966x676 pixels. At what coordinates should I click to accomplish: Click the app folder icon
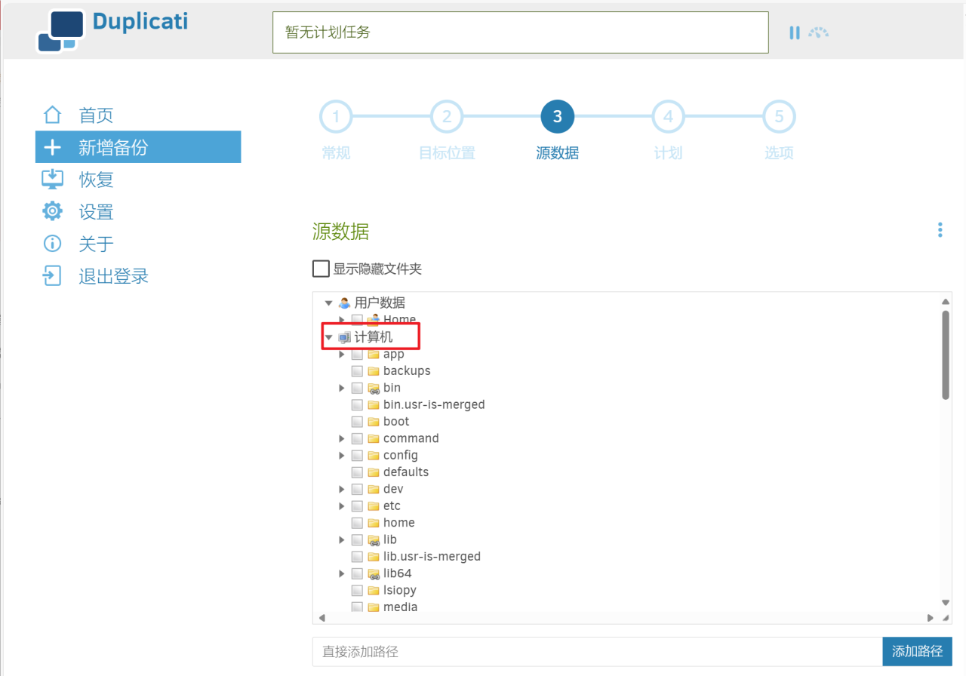click(374, 354)
